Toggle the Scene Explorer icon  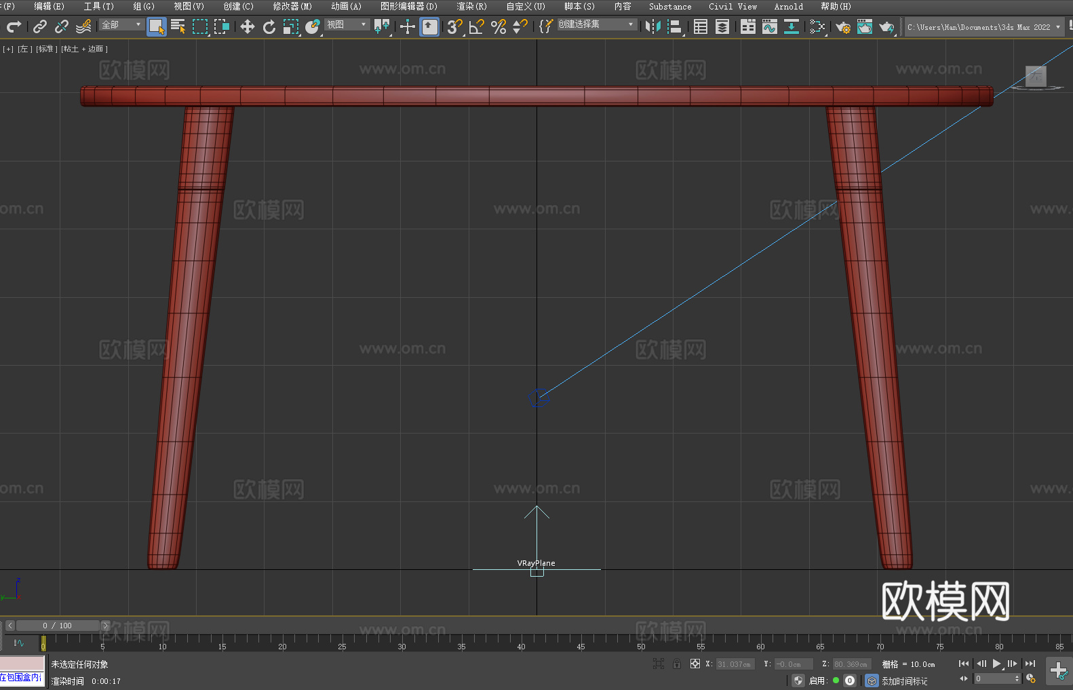coord(701,26)
